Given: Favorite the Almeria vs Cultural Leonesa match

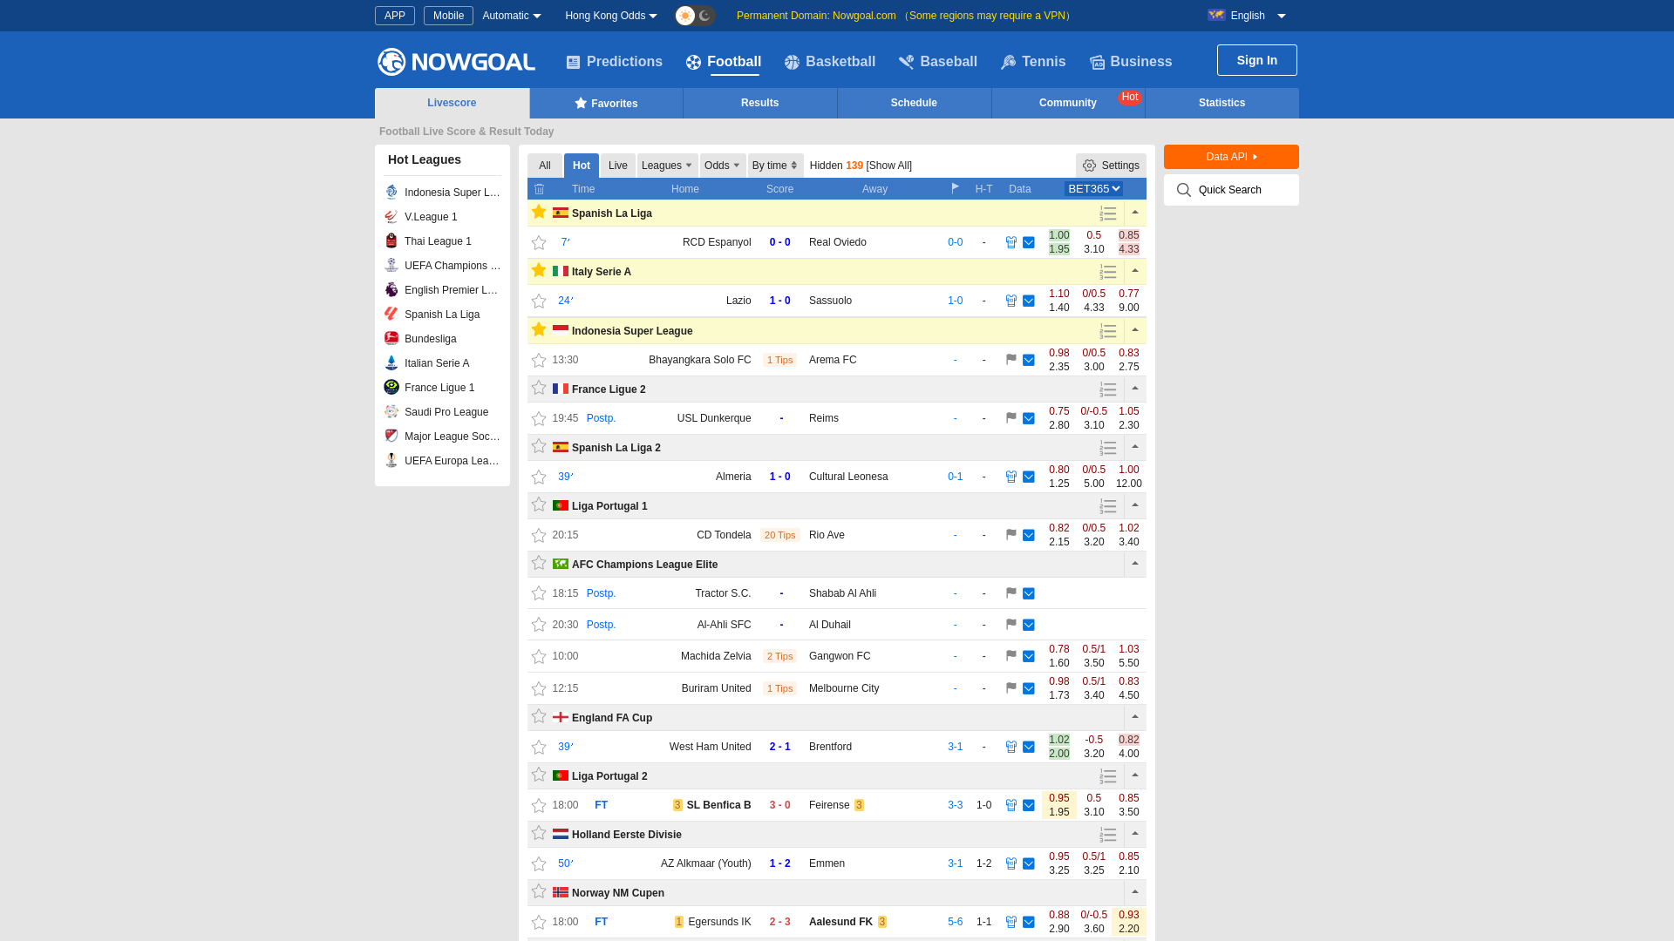Looking at the screenshot, I should point(539,477).
